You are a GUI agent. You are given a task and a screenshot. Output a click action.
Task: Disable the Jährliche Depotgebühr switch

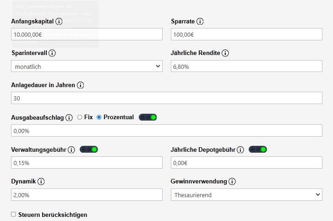258,149
